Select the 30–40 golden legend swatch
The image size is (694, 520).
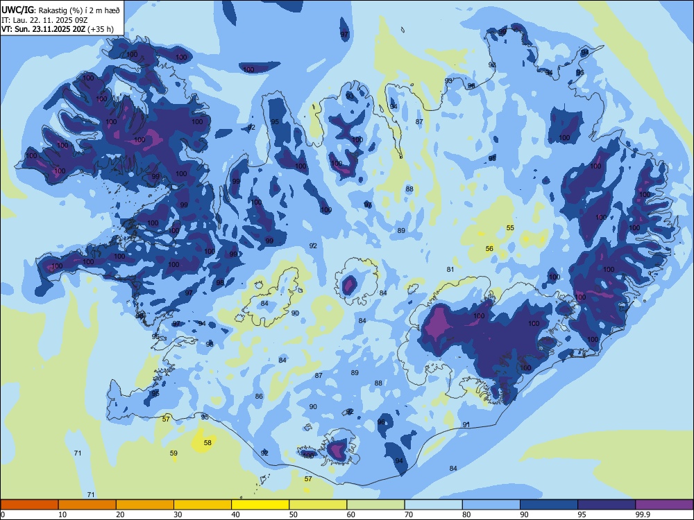pos(203,505)
